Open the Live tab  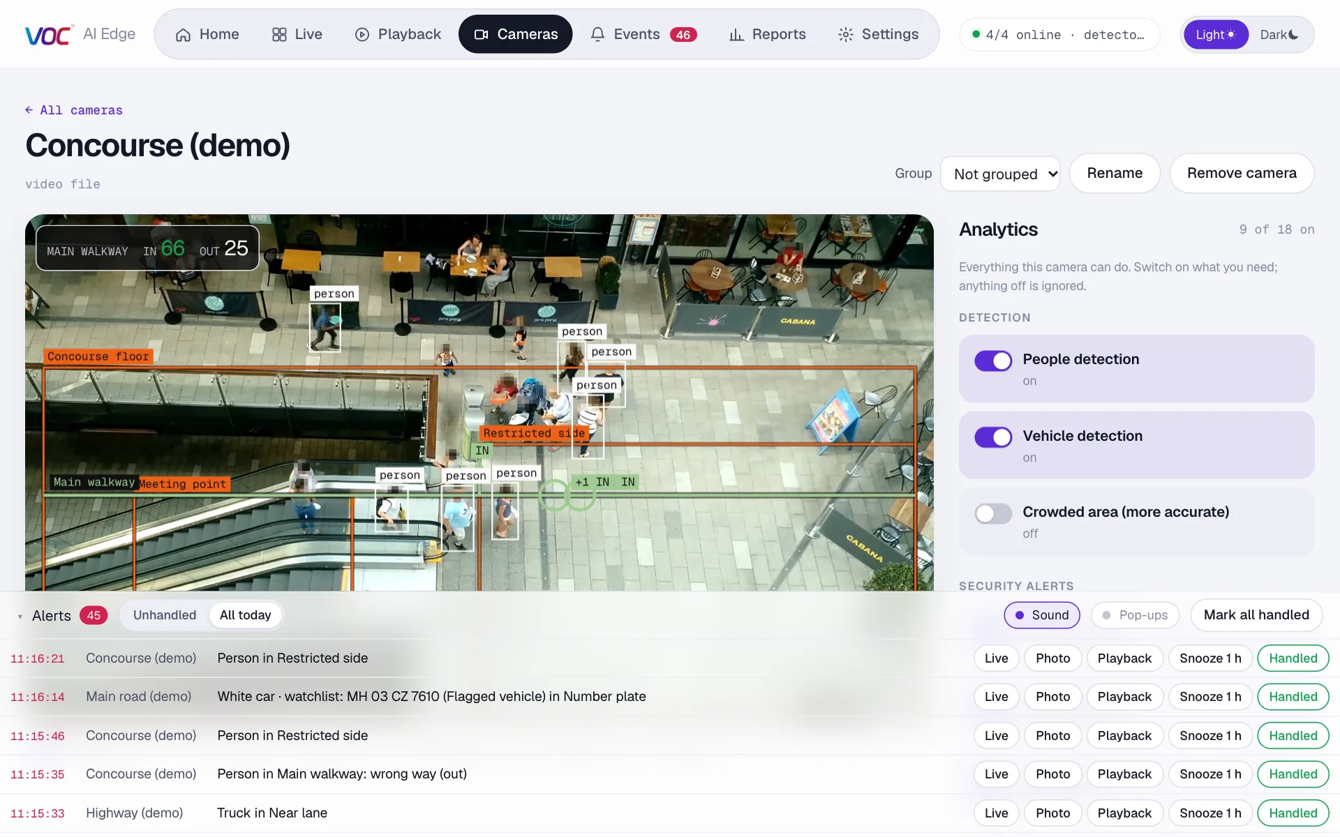click(297, 34)
